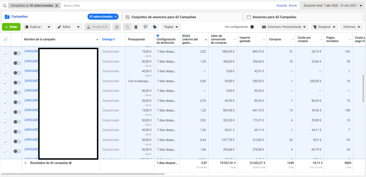Open Nombre de la campaña column menu

pos(97,40)
